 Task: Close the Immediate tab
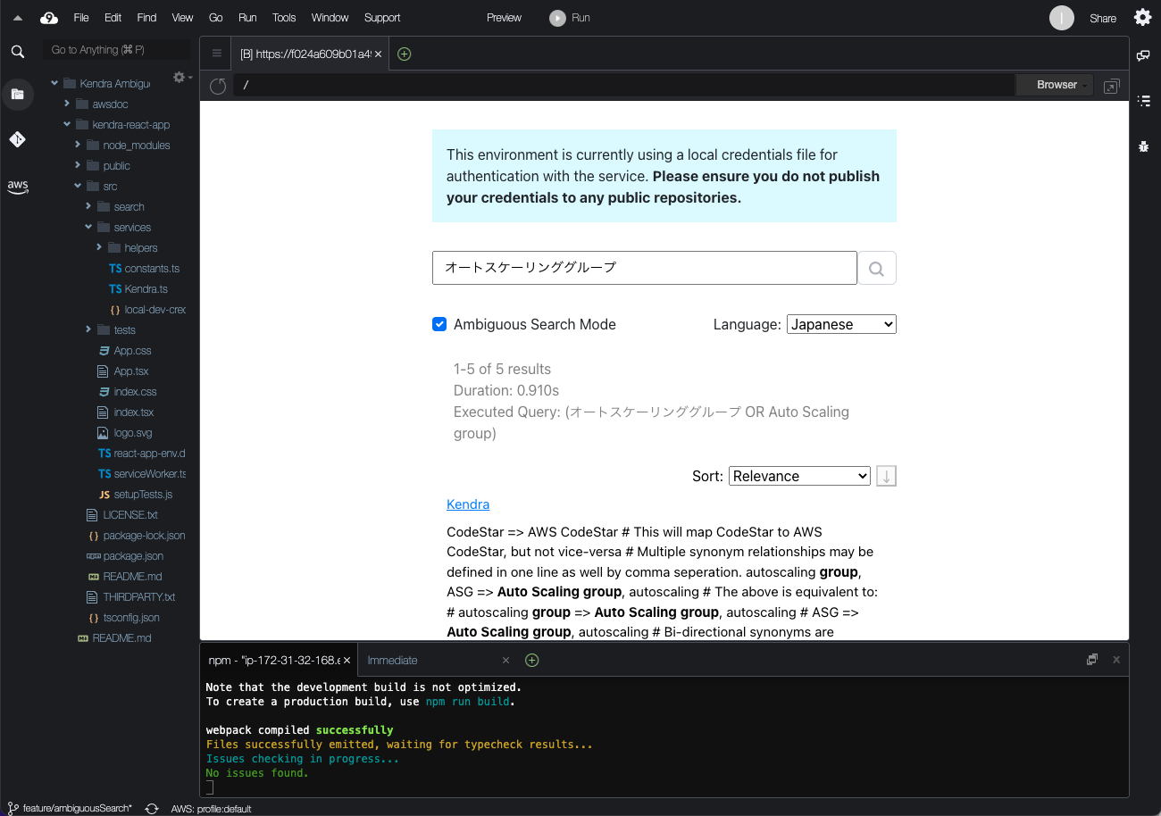coord(505,661)
